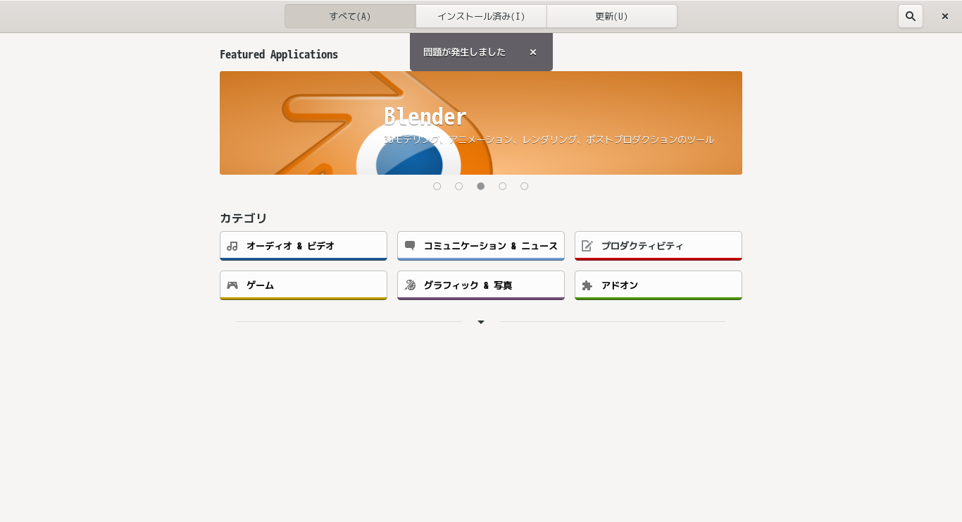
Task: Click the 問題が発生しました notification text
Action: coord(464,52)
